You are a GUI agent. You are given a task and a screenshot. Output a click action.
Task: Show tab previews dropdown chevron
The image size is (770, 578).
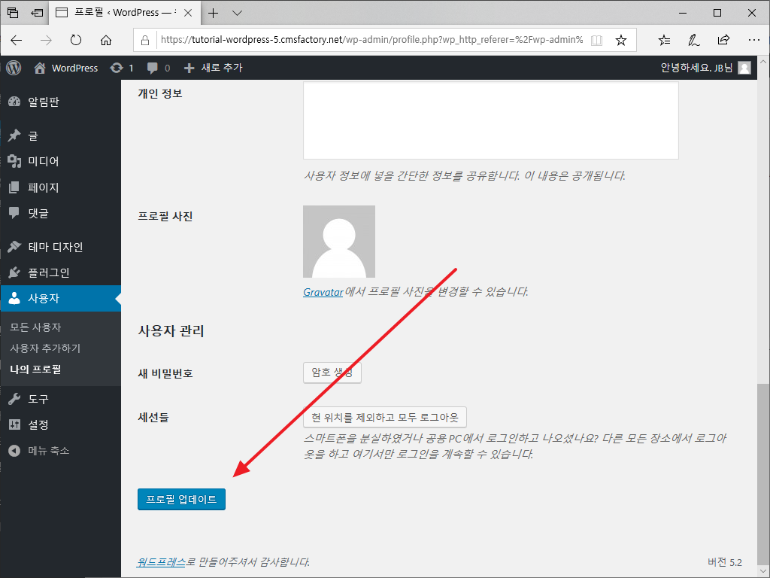click(x=237, y=14)
